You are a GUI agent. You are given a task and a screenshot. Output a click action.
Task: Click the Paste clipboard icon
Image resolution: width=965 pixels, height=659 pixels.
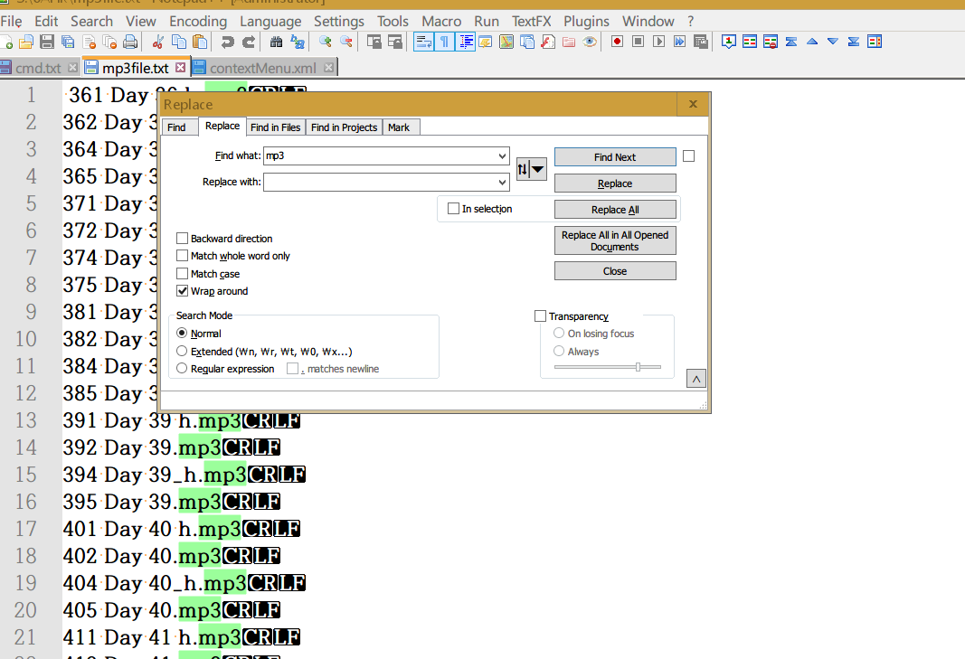200,42
